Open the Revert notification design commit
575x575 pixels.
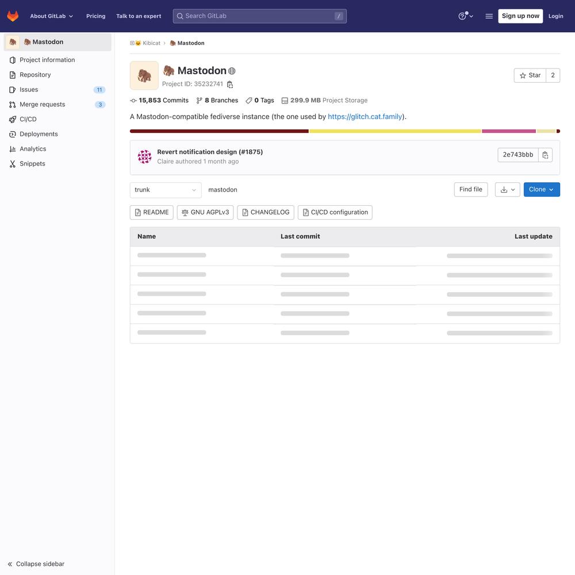(x=210, y=152)
